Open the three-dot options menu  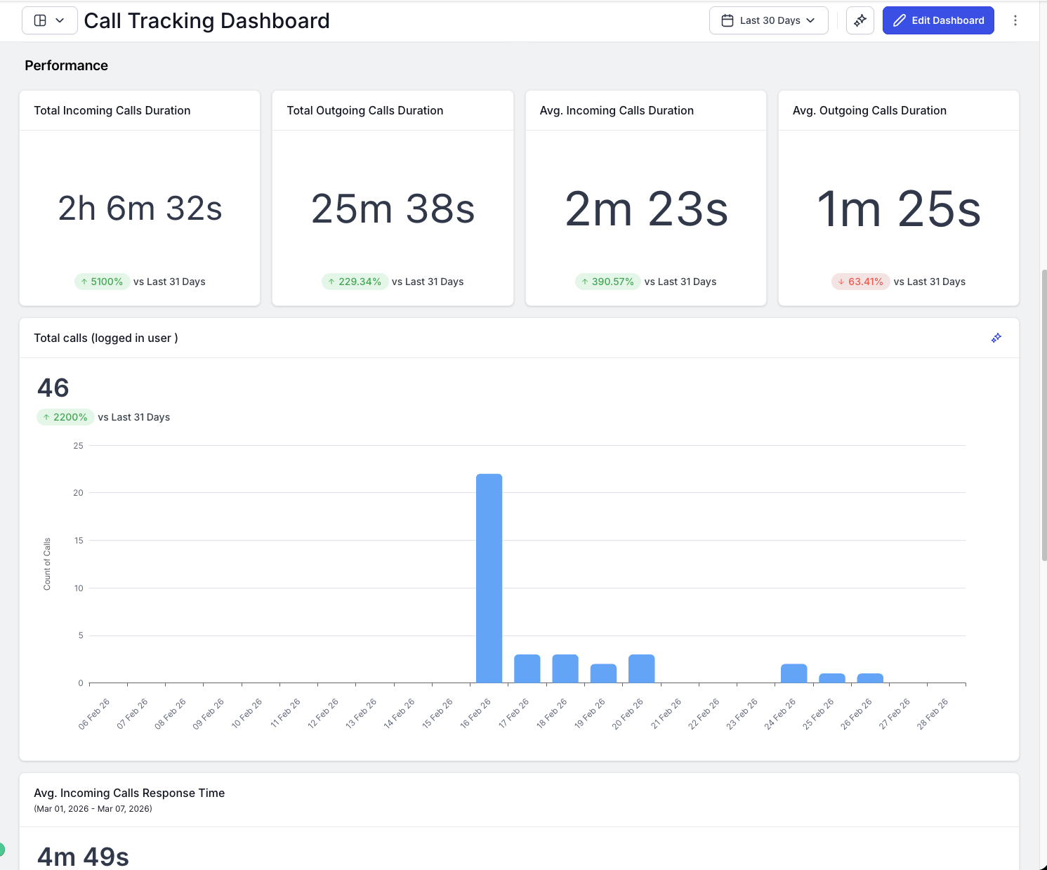[1015, 20]
